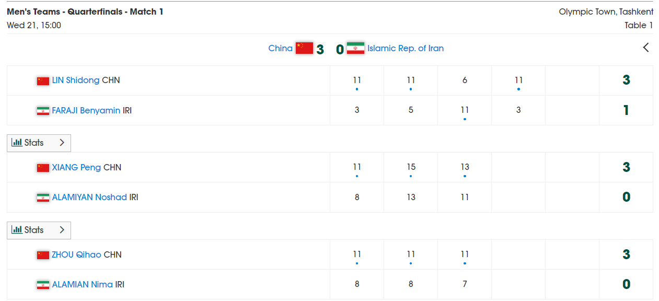Open ZHOU Qihao player profile
Viewport: 659px width, 301px height.
(77, 254)
